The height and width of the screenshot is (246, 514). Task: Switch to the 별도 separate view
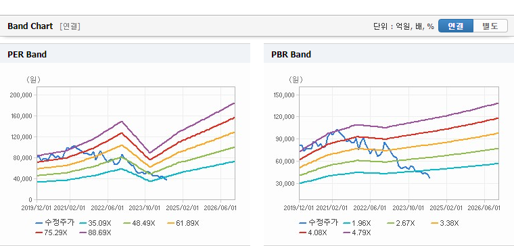(x=490, y=26)
